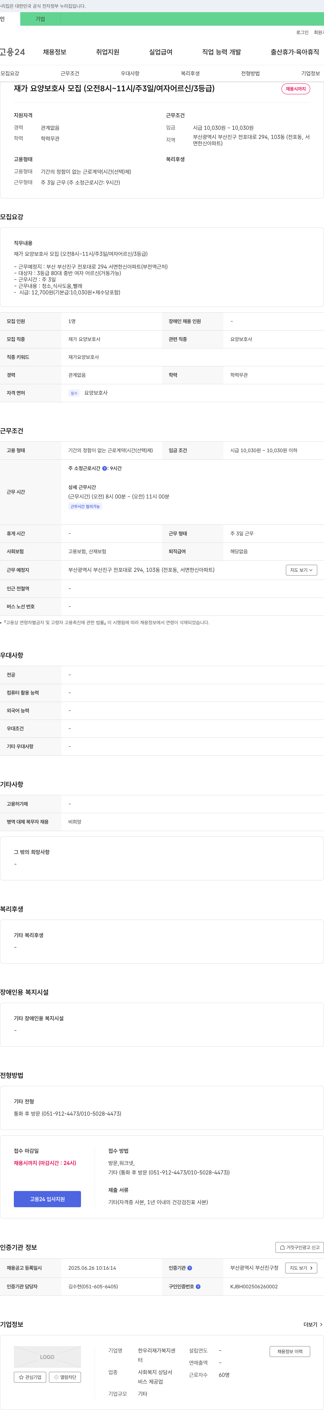Open the 직업 능력 개발 menu

tap(221, 52)
